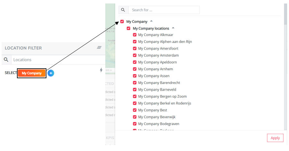Click the lightning bolt quick-select icon
The height and width of the screenshot is (151, 289).
101,70
